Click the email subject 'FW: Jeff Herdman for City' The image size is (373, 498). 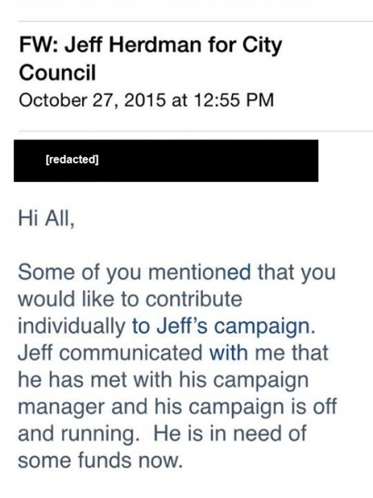click(x=150, y=45)
